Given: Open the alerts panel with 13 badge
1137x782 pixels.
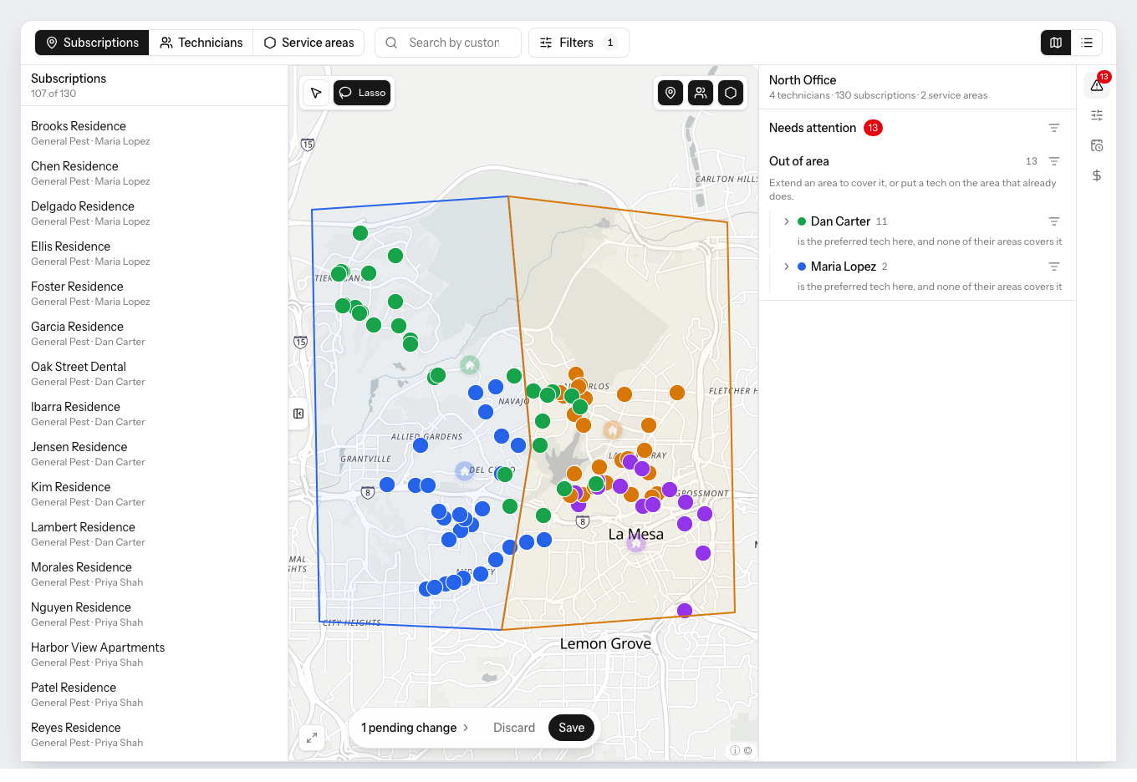Looking at the screenshot, I should tap(1097, 84).
